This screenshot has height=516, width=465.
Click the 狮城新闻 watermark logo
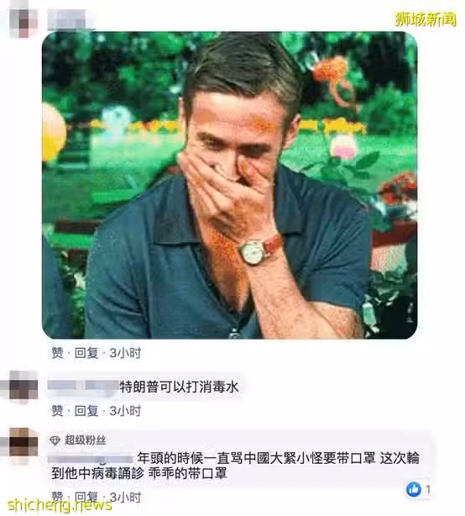click(426, 19)
